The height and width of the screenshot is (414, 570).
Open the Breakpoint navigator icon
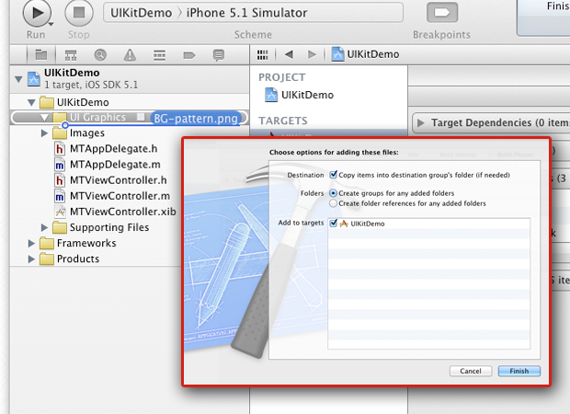189,55
